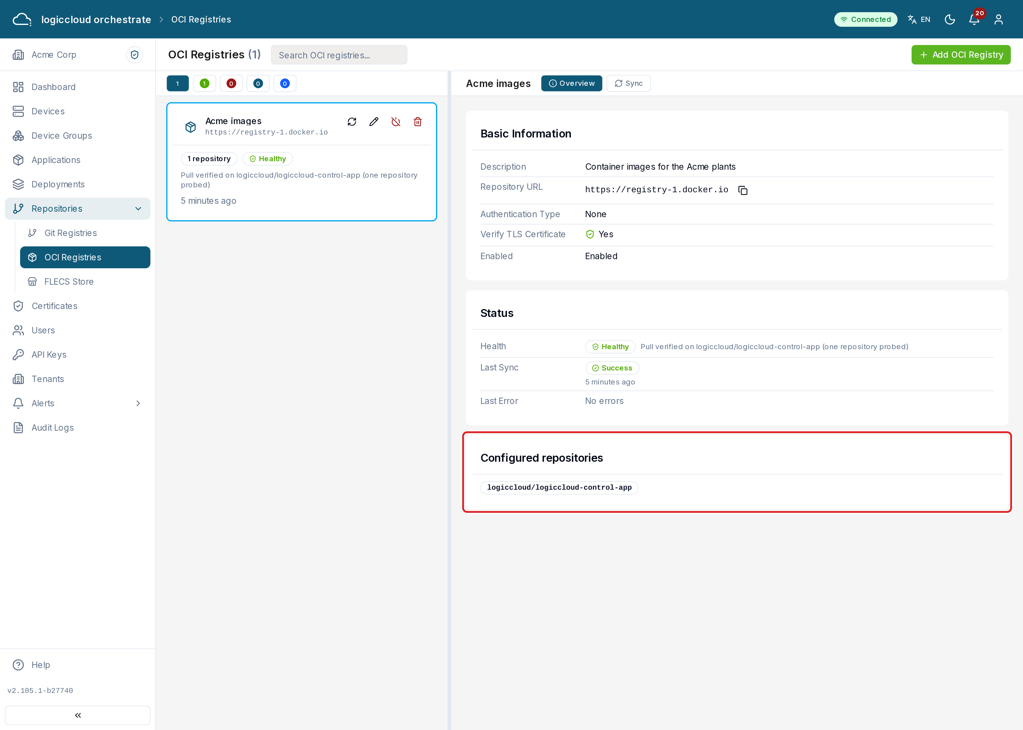
Task: Click the 1 repository badge
Action: coord(209,159)
